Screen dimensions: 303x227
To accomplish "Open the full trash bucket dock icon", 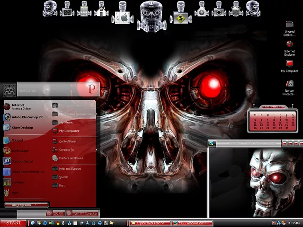I will coord(236,9).
